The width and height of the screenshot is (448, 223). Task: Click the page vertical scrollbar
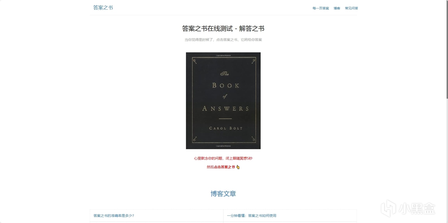(447, 49)
